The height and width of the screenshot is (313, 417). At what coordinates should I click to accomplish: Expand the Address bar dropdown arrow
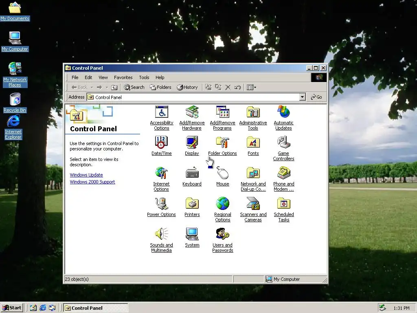(x=303, y=97)
